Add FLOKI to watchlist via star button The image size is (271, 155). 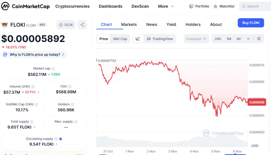click(66, 24)
